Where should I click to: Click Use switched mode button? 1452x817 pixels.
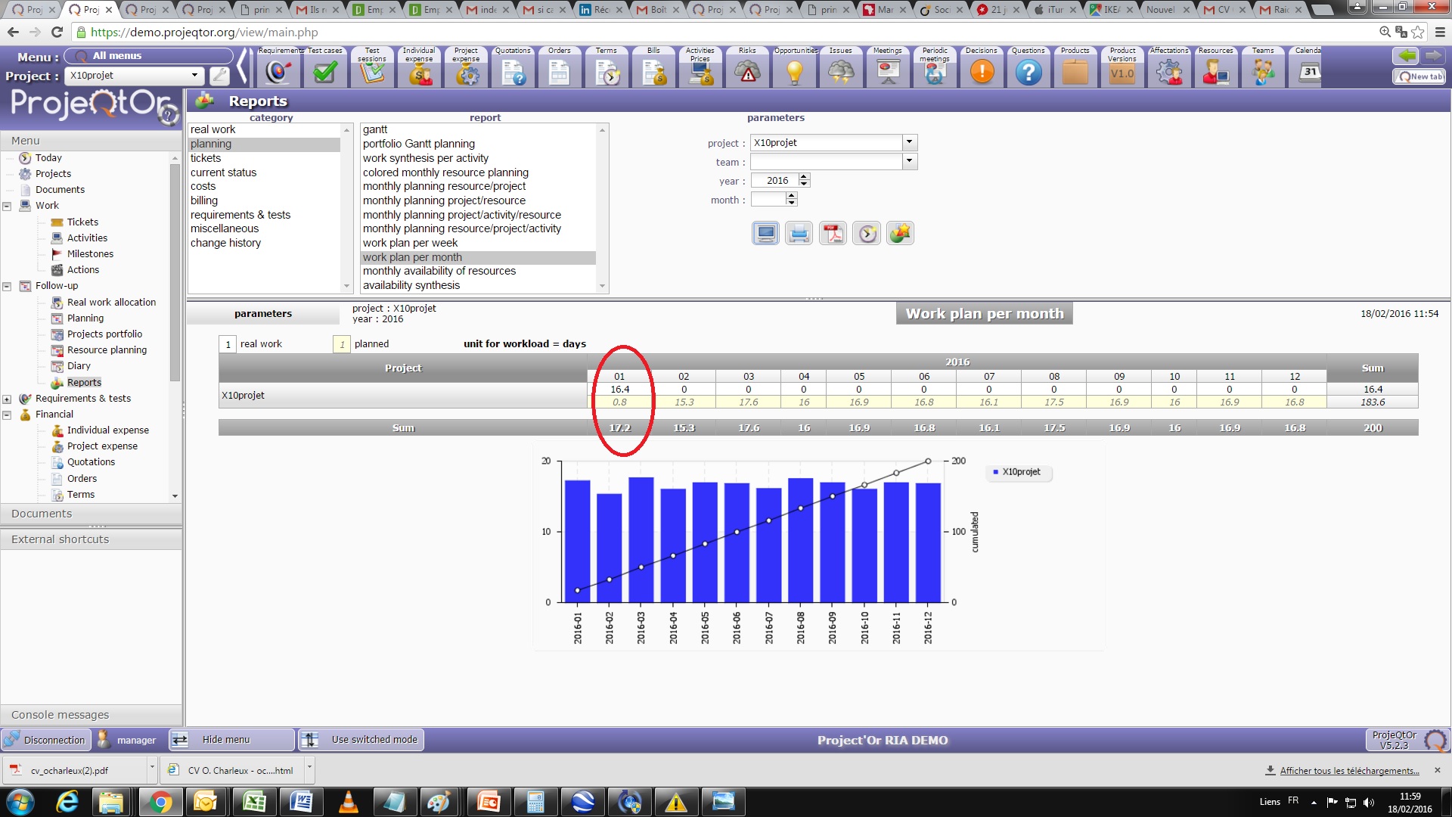(x=362, y=740)
